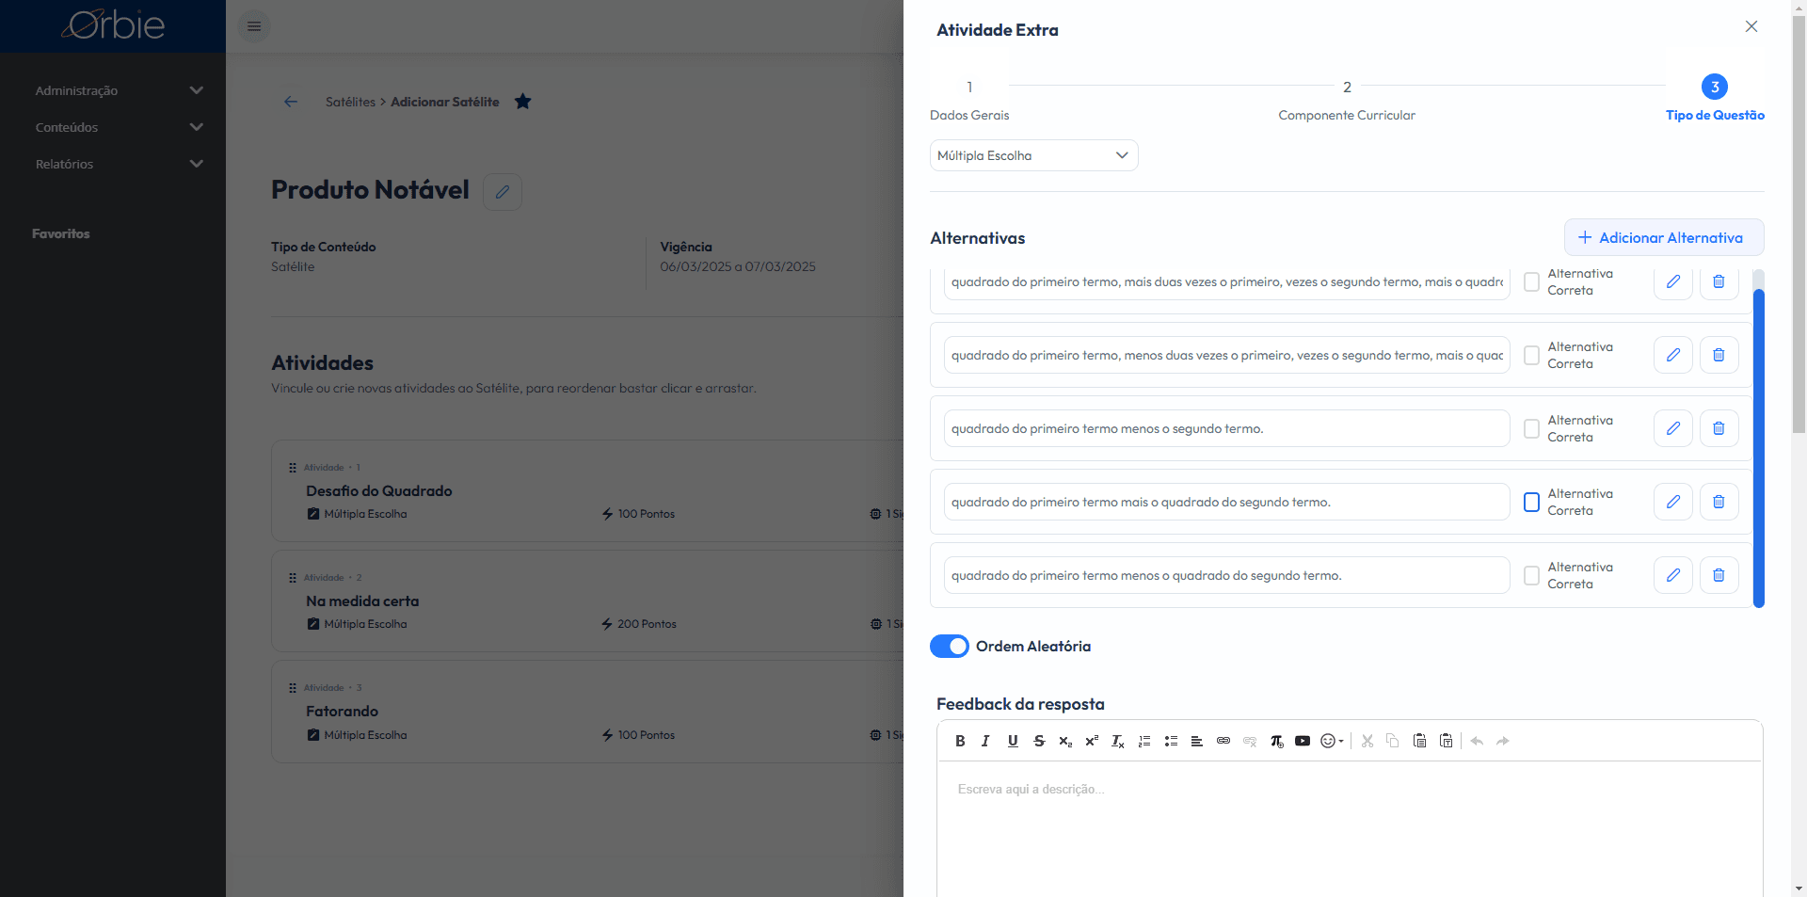The height and width of the screenshot is (897, 1807).
Task: Click the alternatives list vertical scrollbar
Action: tap(1758, 448)
